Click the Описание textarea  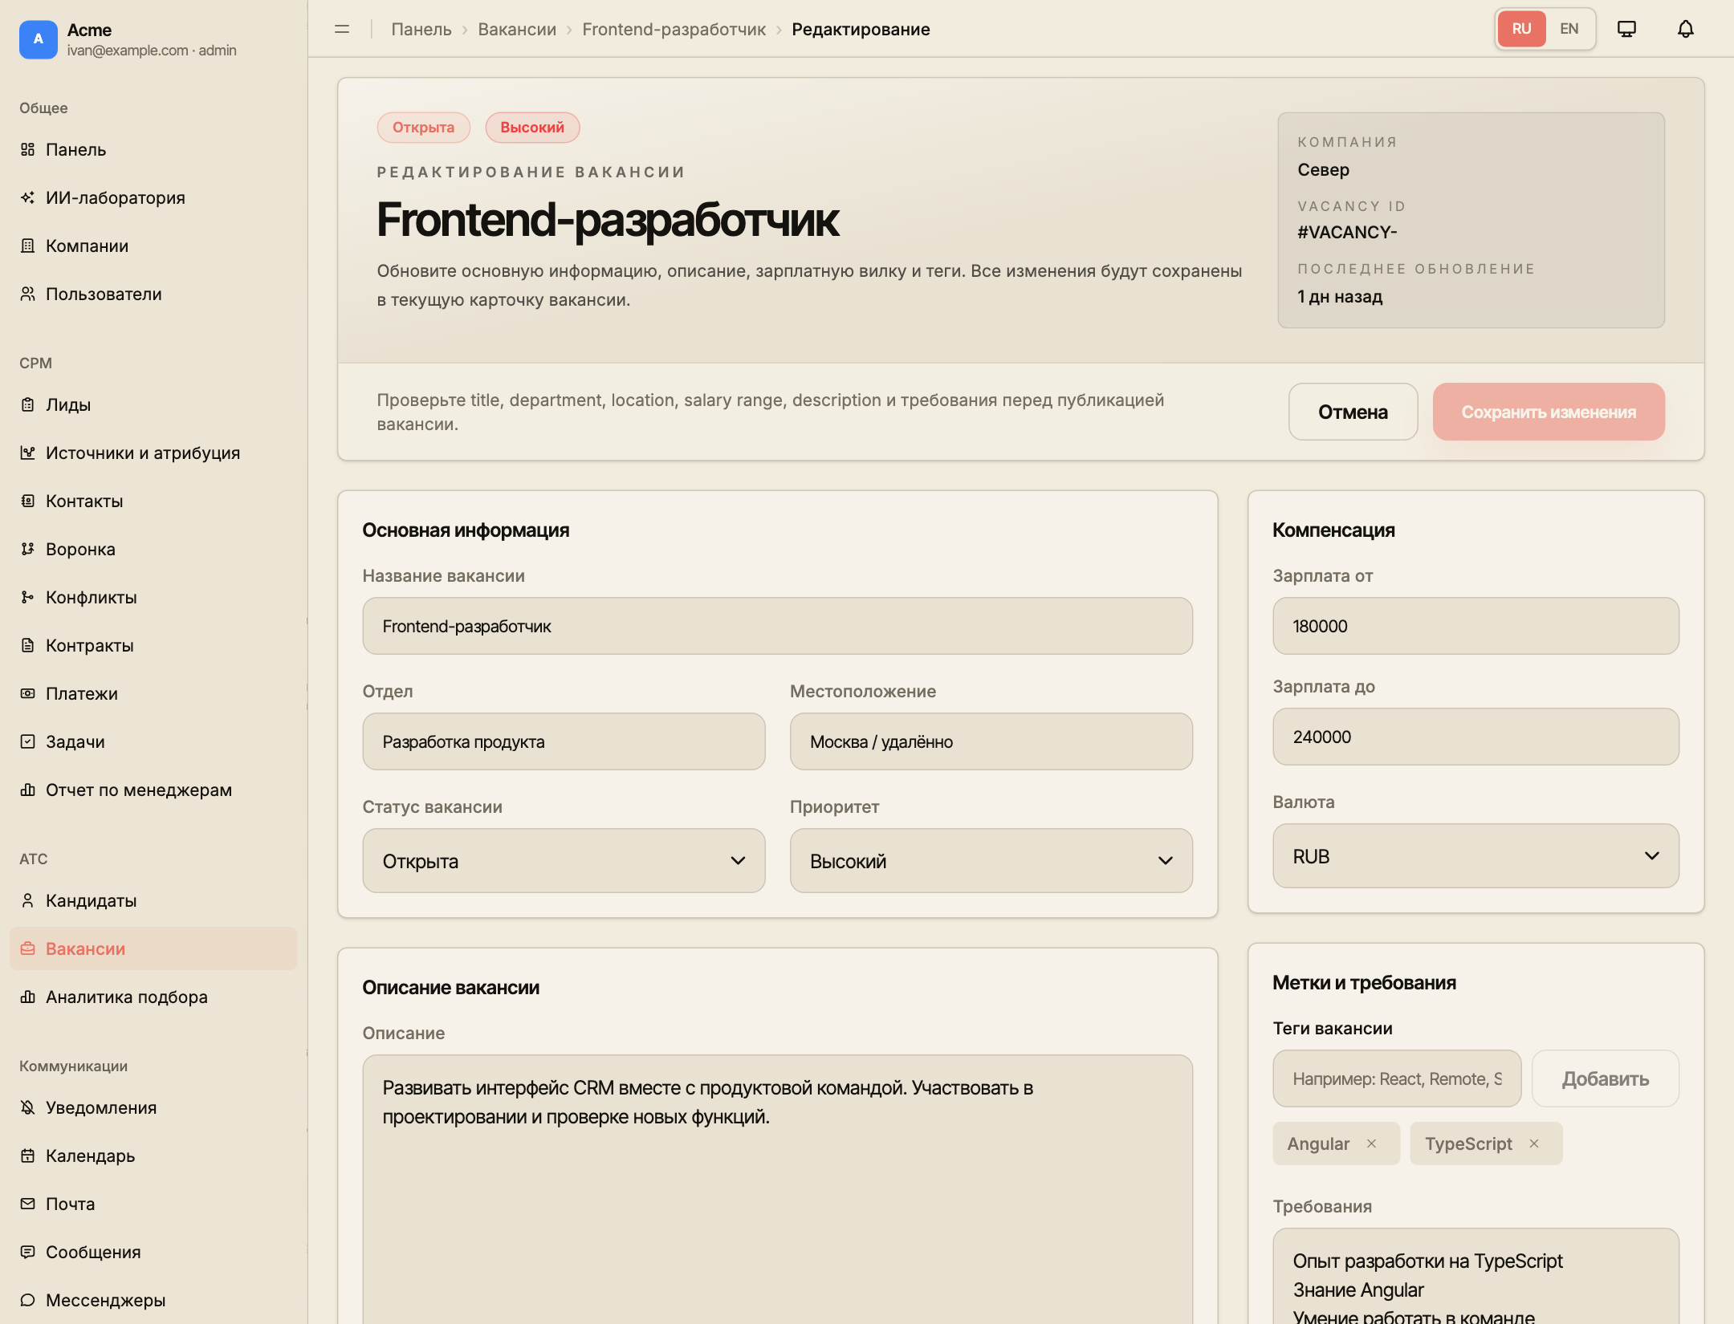point(777,1189)
